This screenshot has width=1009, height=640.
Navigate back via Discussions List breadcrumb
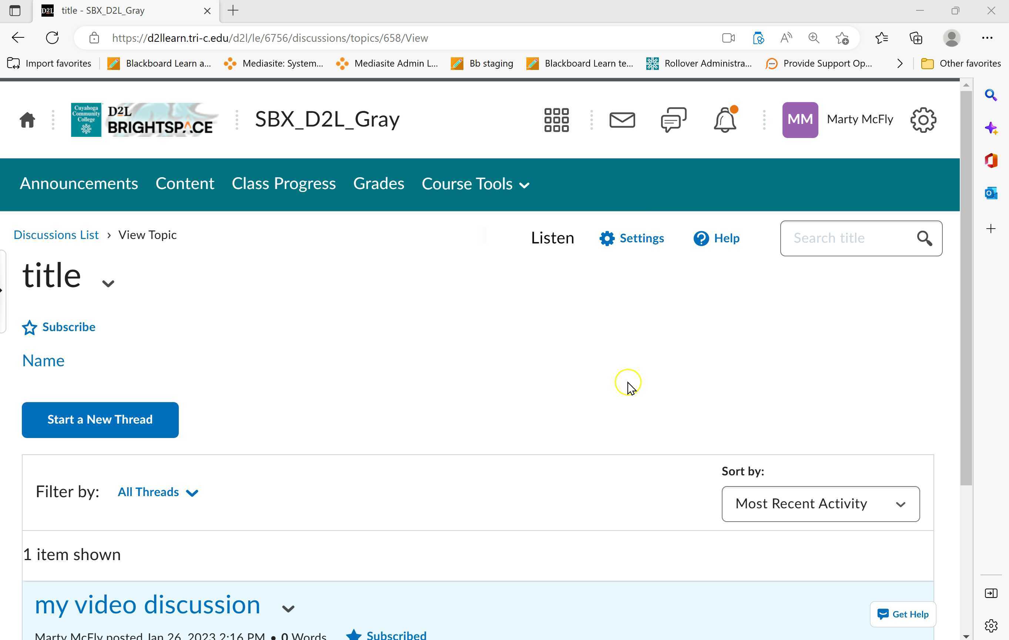pos(56,235)
